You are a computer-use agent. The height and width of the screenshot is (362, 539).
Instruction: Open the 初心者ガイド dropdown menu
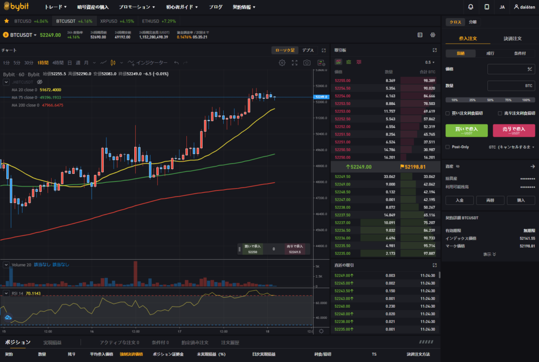pos(182,7)
